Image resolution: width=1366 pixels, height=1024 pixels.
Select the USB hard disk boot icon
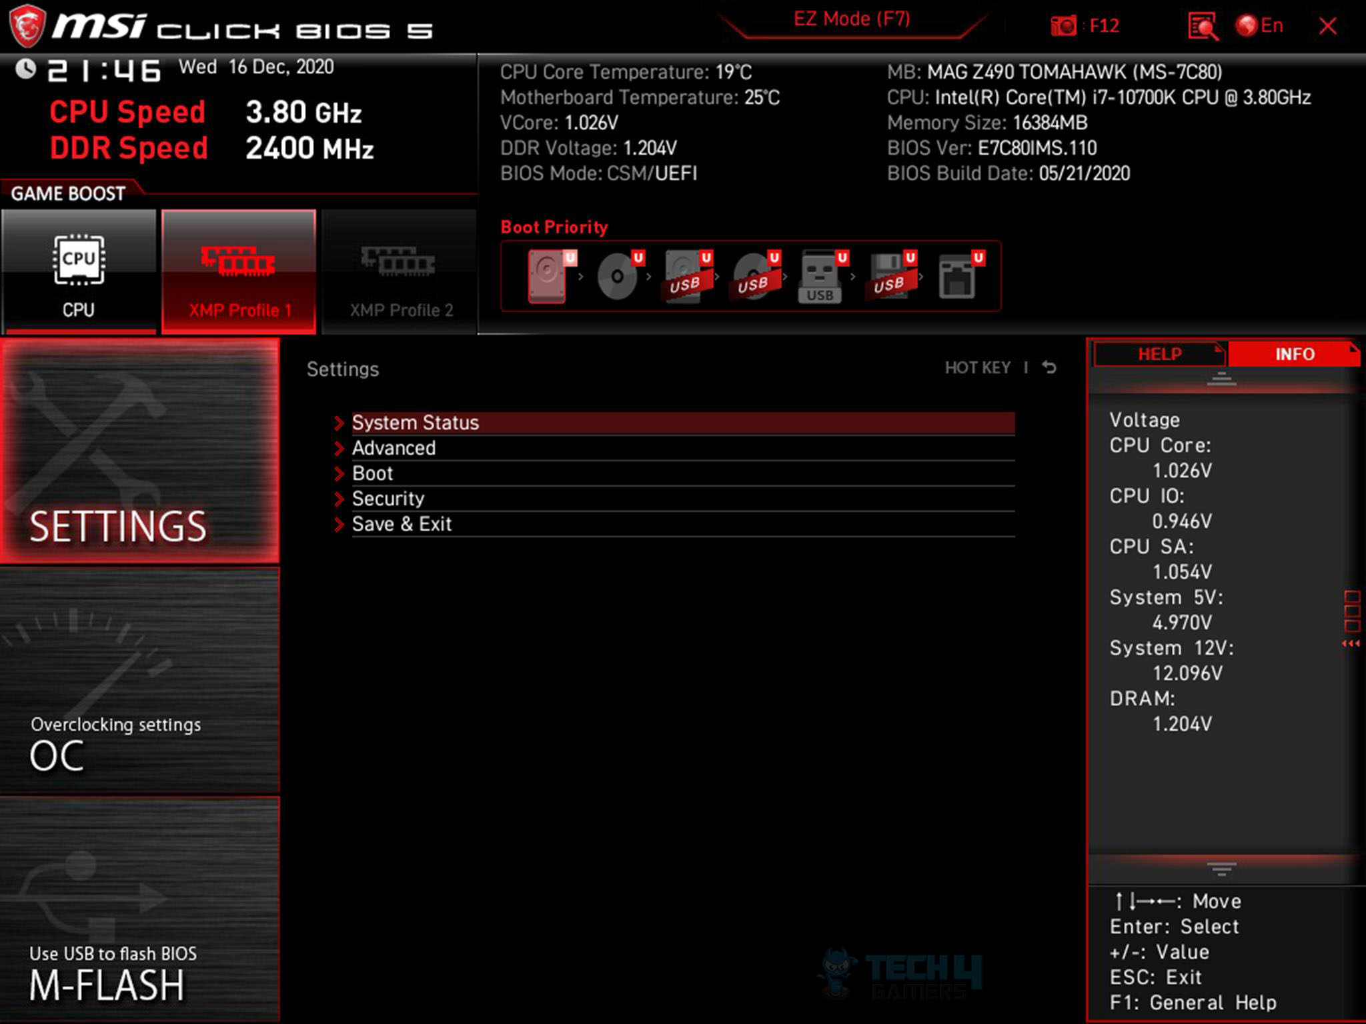pos(687,276)
